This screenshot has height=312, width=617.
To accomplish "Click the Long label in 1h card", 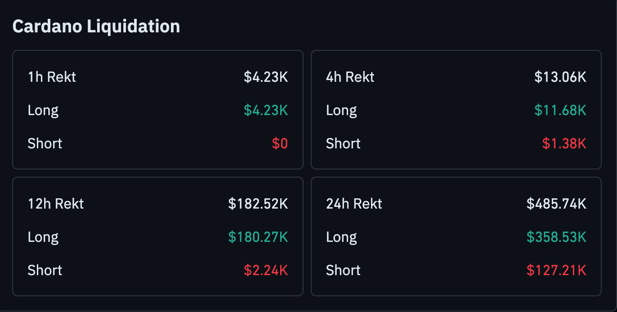I will pyautogui.click(x=43, y=110).
